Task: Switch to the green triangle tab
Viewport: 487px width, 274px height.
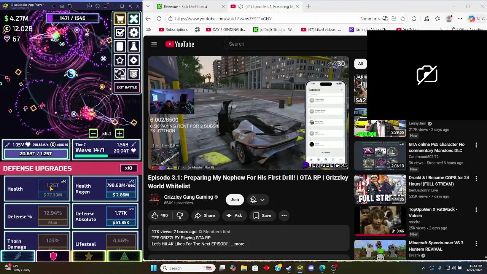Action: [124, 256]
